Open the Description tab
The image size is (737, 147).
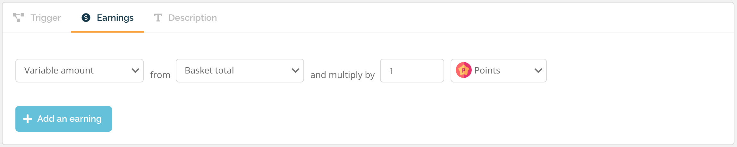[185, 18]
